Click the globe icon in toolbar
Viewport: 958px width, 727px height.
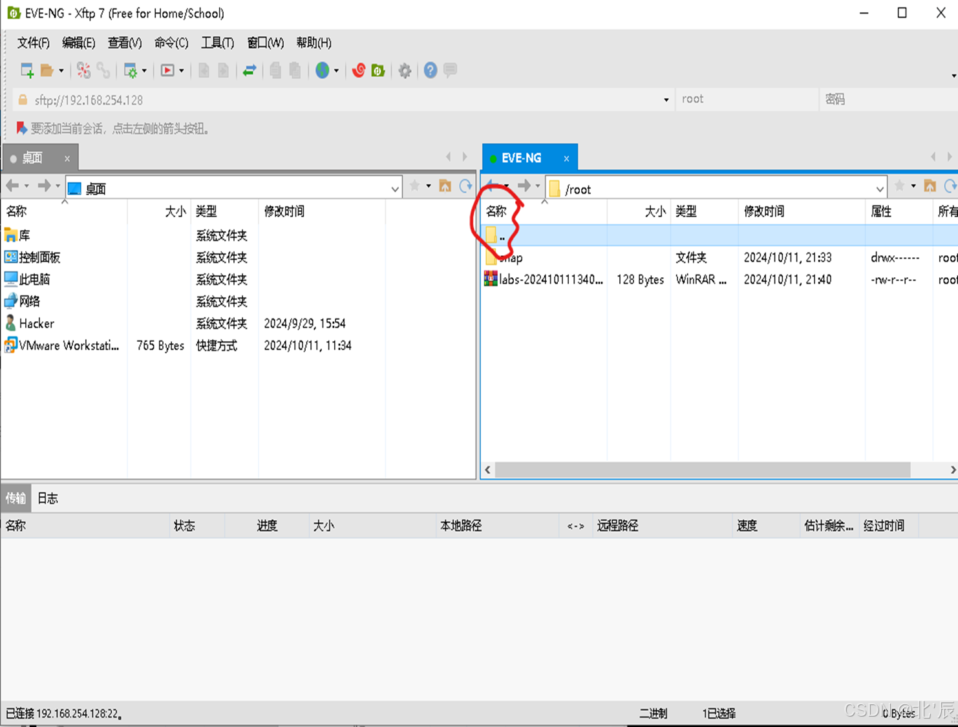[323, 70]
